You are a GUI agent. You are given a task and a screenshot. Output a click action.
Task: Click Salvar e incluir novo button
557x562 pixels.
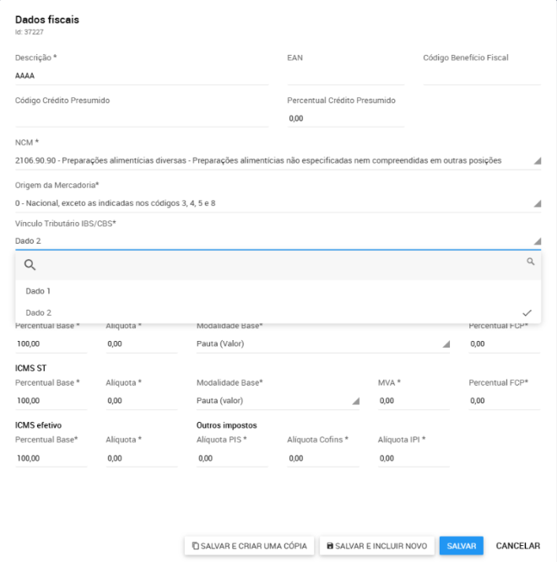[x=376, y=546]
